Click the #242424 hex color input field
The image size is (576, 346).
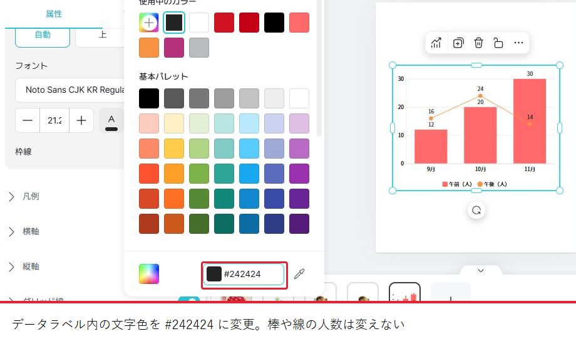[x=244, y=274]
